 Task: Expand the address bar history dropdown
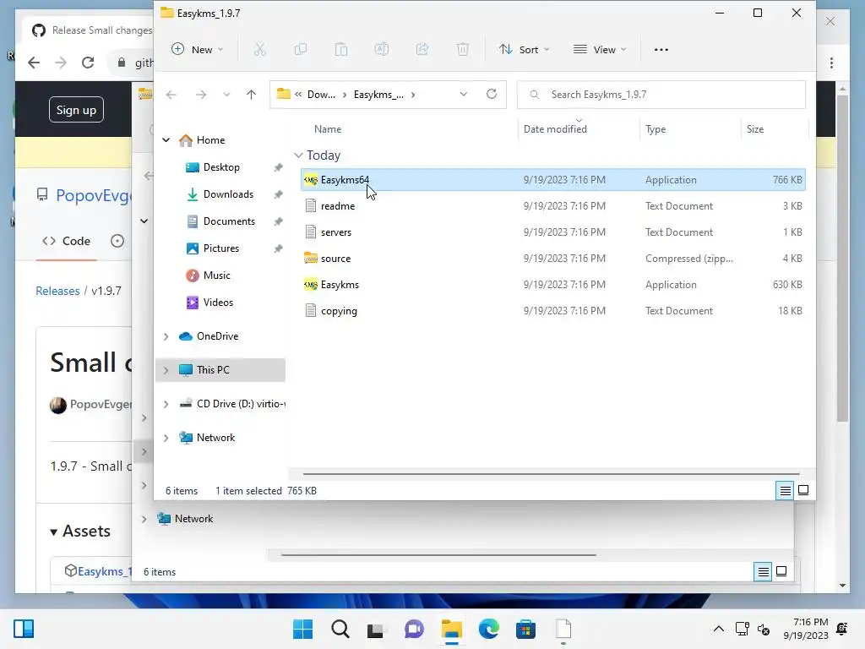coord(464,95)
